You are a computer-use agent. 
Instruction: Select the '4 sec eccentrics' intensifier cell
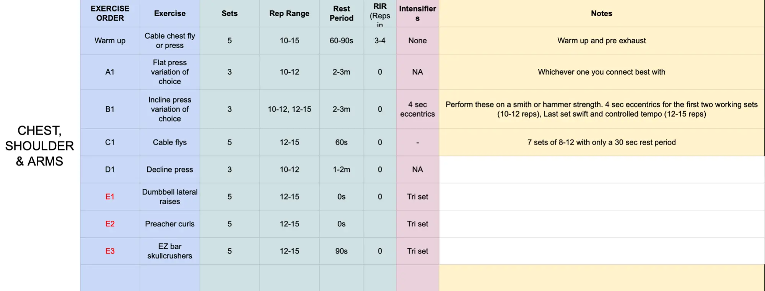417,109
